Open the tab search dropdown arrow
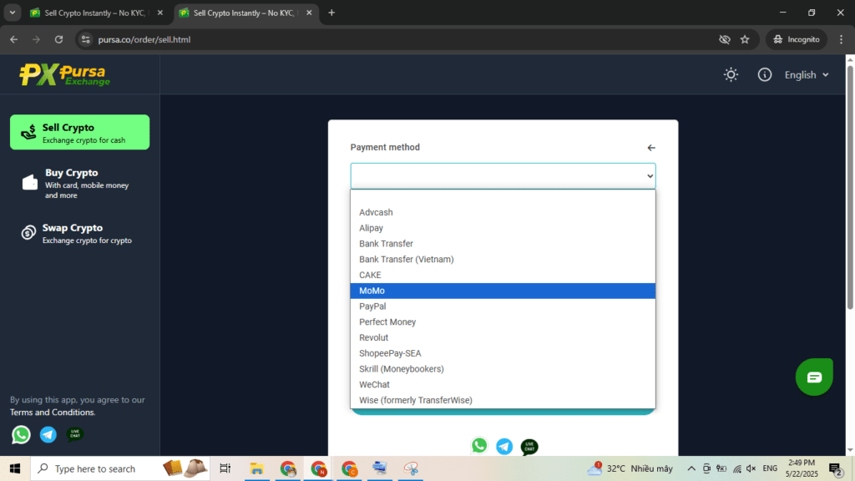 click(x=12, y=13)
